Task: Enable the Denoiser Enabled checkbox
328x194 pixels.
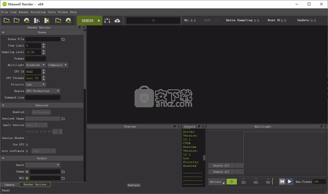Action: (x=27, y=112)
